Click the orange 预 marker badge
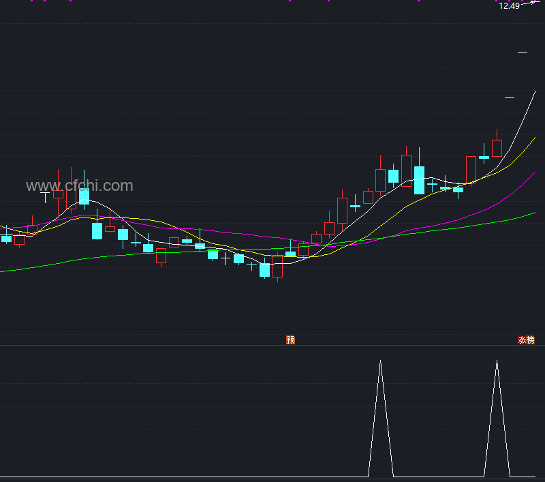Image resolution: width=545 pixels, height=482 pixels. 291,340
